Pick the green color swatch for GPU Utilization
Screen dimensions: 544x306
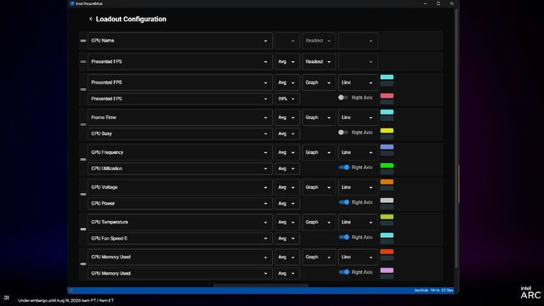387,166
